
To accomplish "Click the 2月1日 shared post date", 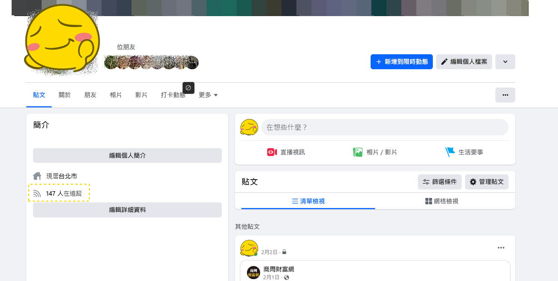I will tap(271, 278).
